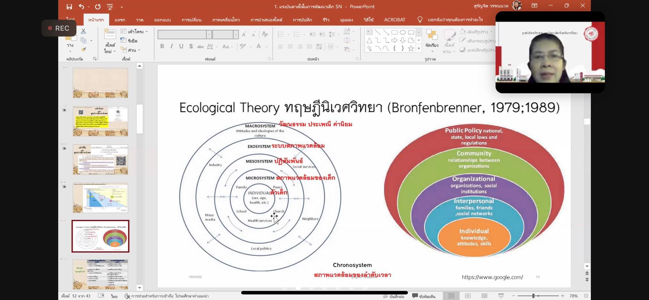This screenshot has height=300, width=649.
Task: Expand the shapes gallery More arrow
Action: 419,49
